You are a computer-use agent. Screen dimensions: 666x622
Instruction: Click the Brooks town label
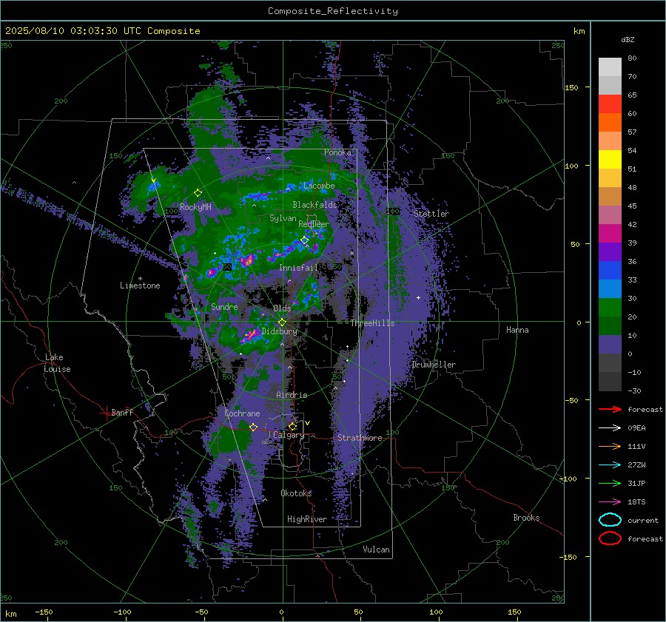pyautogui.click(x=526, y=518)
